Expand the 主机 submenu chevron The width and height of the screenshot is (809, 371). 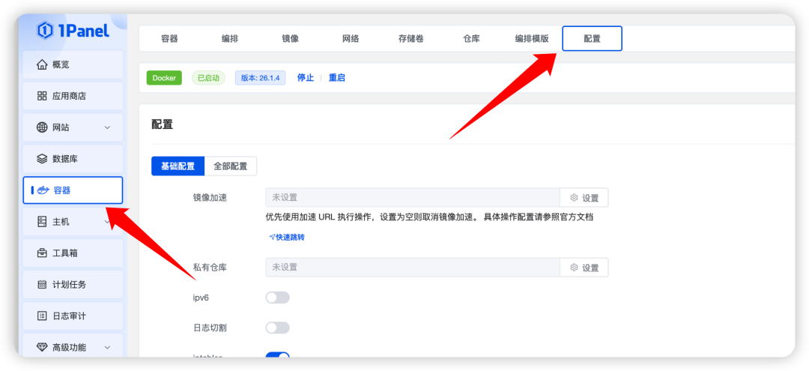pos(107,222)
